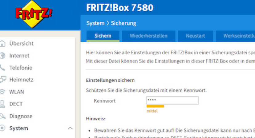Click the FRITZ! logo

pyautogui.click(x=34, y=14)
